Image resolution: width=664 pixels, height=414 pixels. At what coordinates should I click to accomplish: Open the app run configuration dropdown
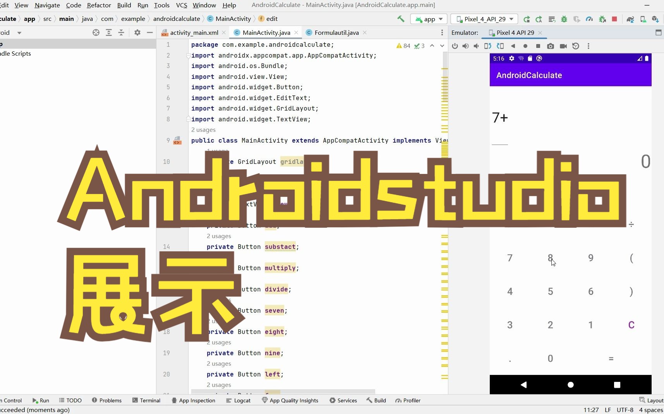pyautogui.click(x=429, y=19)
